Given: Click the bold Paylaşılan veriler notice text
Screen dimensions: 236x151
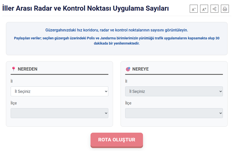Looking at the screenshot, I should (x=116, y=41).
